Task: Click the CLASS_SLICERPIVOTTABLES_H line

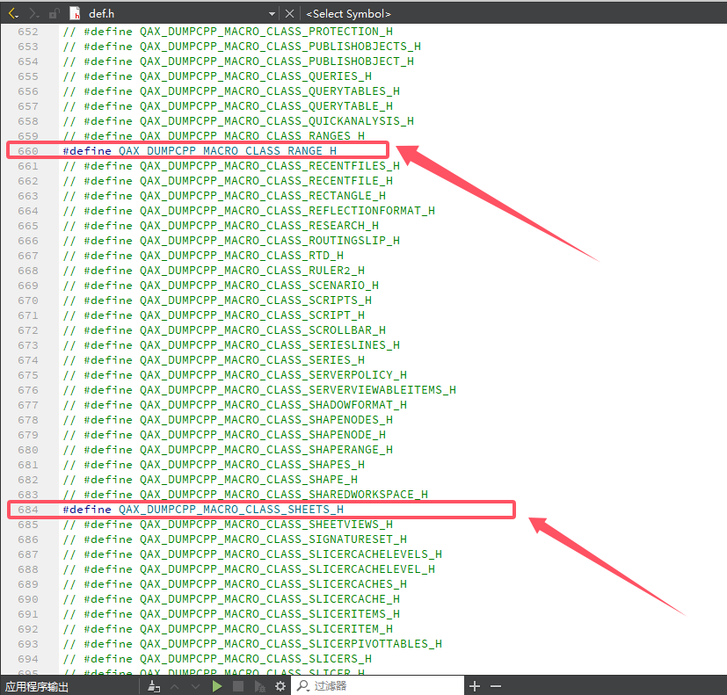Action: click(x=252, y=644)
